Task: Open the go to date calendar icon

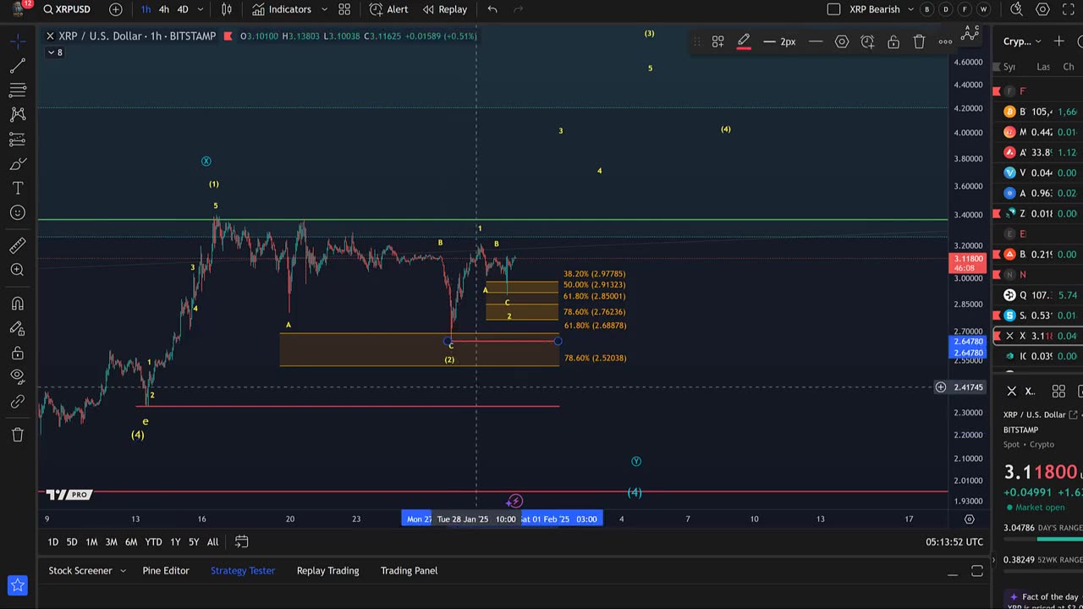Action: pos(241,541)
